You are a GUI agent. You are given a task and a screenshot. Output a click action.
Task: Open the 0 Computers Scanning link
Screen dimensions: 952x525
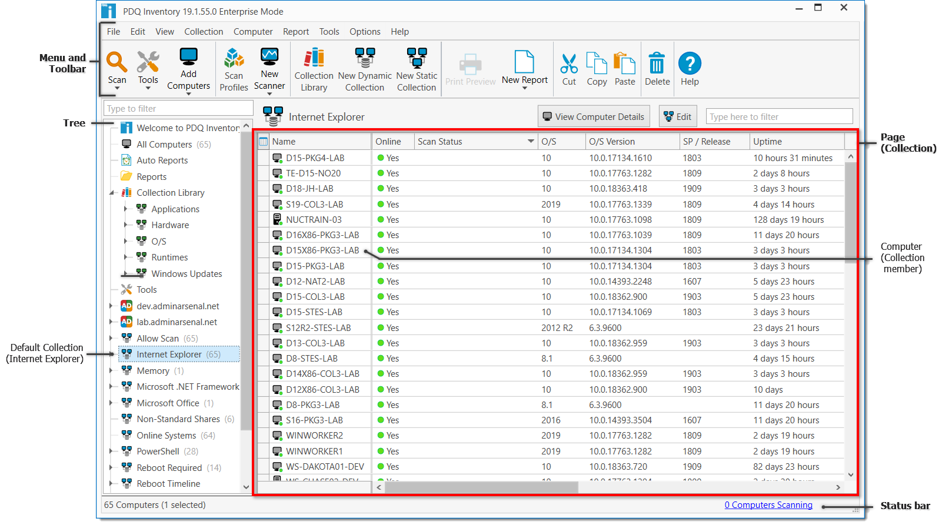click(x=768, y=505)
